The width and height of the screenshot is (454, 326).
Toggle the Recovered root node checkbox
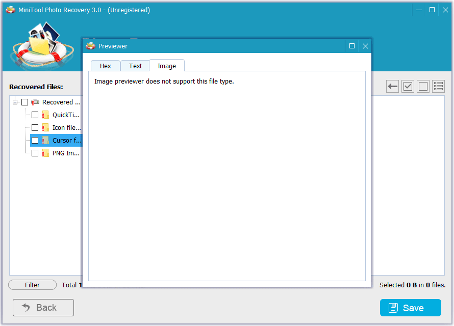tap(24, 102)
